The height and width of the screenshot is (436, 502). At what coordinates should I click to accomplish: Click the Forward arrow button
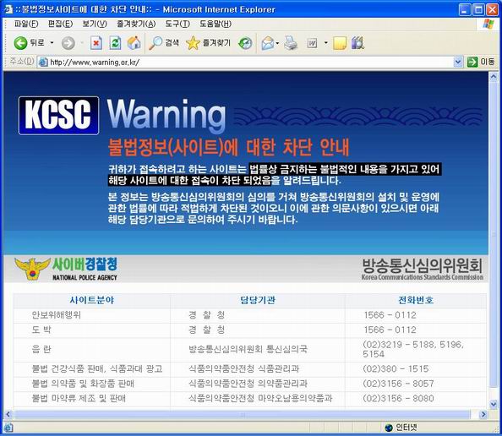(68, 43)
